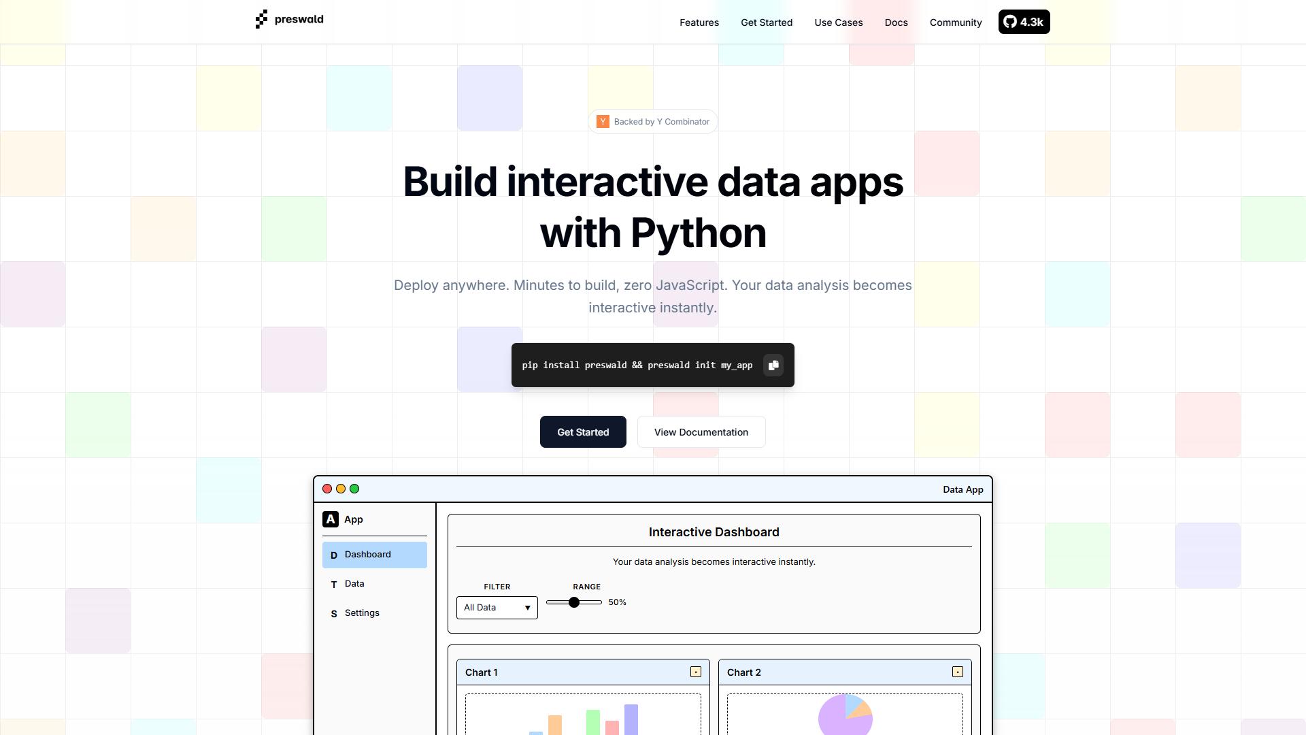Click the Chart 1 expand icon
Screen dimensions: 1306x735
pyautogui.click(x=696, y=672)
